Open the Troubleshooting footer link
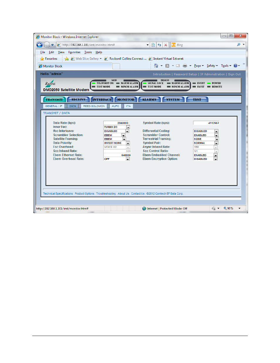Image resolution: width=280 pixels, height=363 pixels. pyautogui.click(x=106, y=194)
